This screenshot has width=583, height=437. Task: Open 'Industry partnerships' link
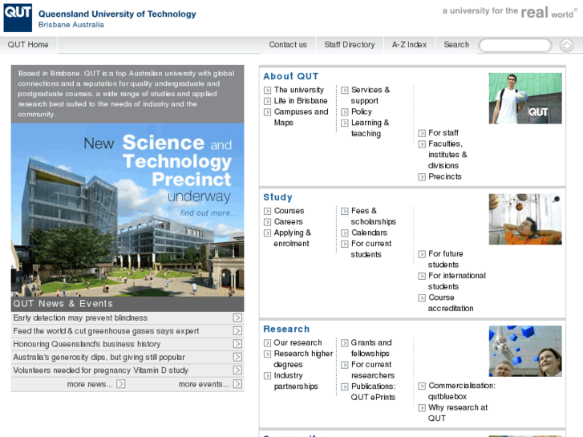296,381
